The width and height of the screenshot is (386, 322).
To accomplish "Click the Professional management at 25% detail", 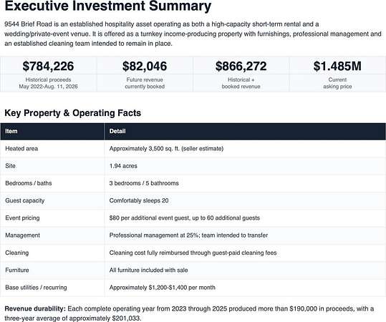I will point(188,235).
